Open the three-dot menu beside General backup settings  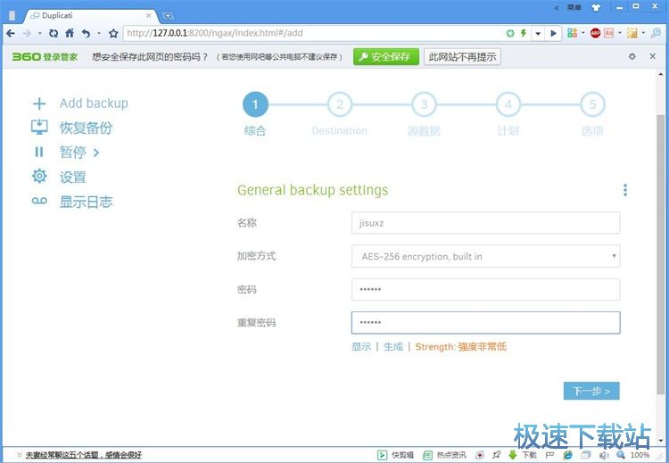click(x=625, y=190)
